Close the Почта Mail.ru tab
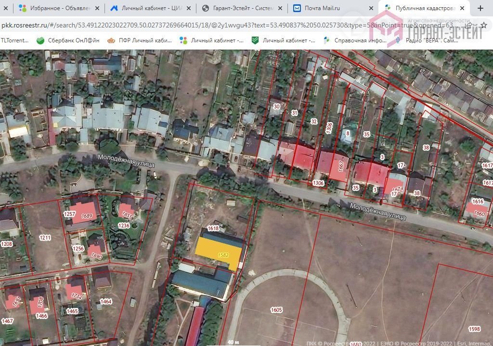This screenshot has width=493, height=346. [371, 8]
